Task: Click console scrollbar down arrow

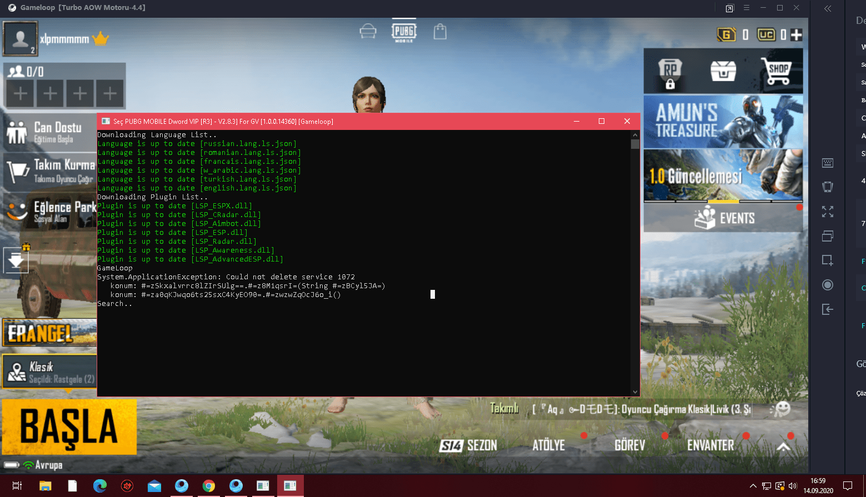Action: point(635,392)
